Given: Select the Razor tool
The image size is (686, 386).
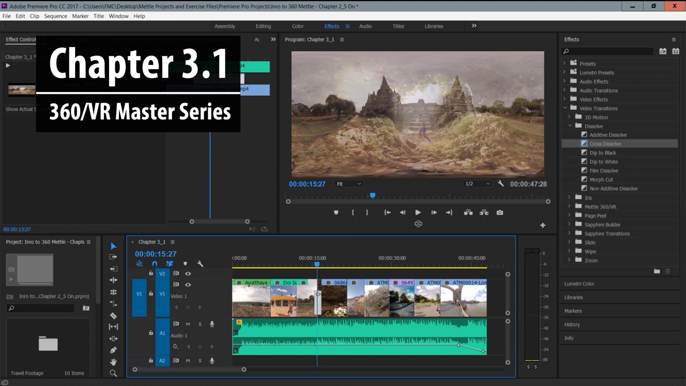Looking at the screenshot, I should click(x=113, y=316).
